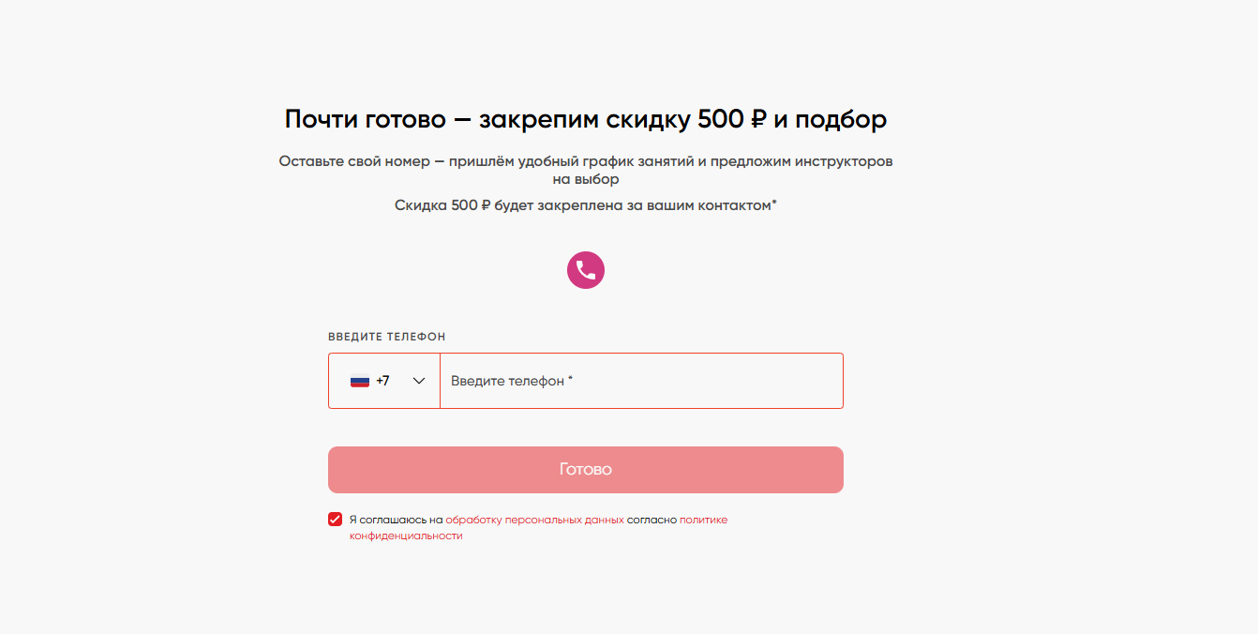Click the heading "Почти готово"

[x=366, y=120]
